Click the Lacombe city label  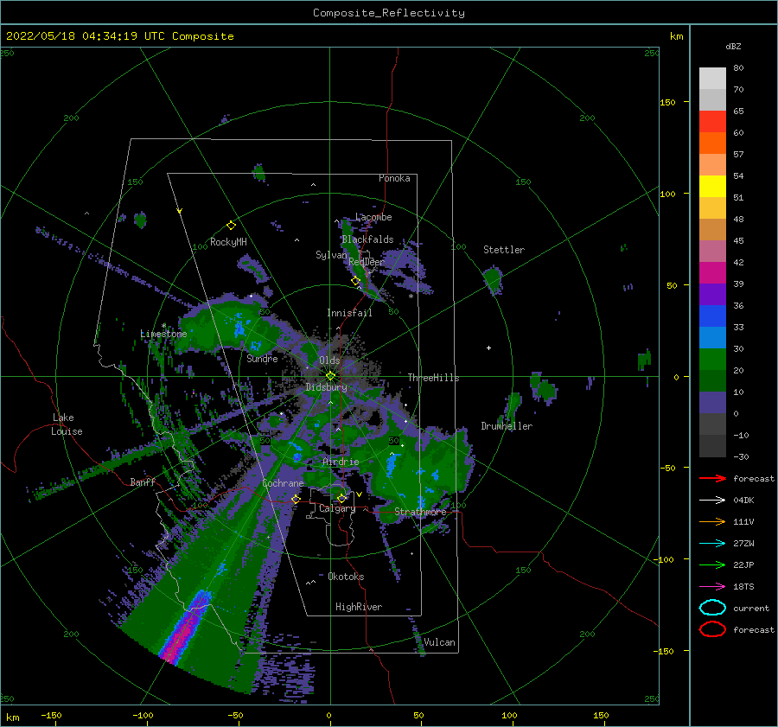[373, 217]
